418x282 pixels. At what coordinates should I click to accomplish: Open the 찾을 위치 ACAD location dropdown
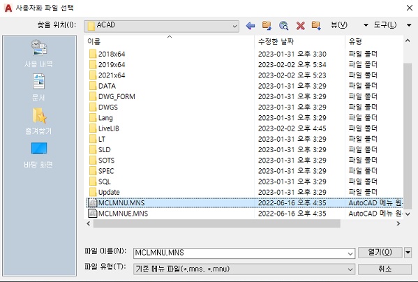tap(161, 26)
